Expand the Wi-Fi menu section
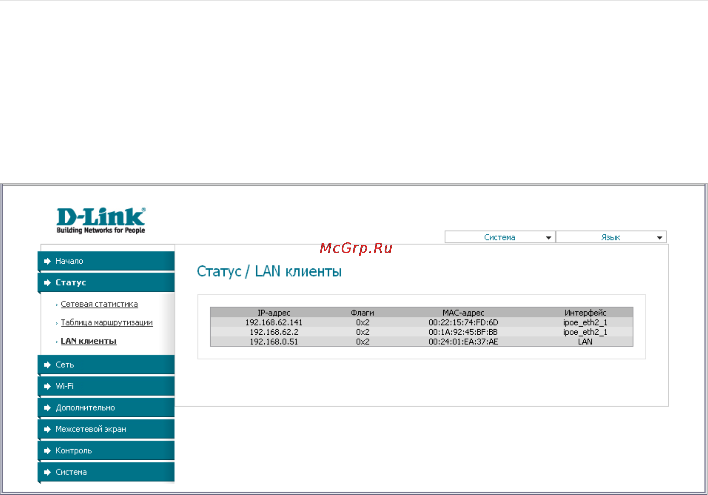The width and height of the screenshot is (708, 495). pyautogui.click(x=106, y=386)
